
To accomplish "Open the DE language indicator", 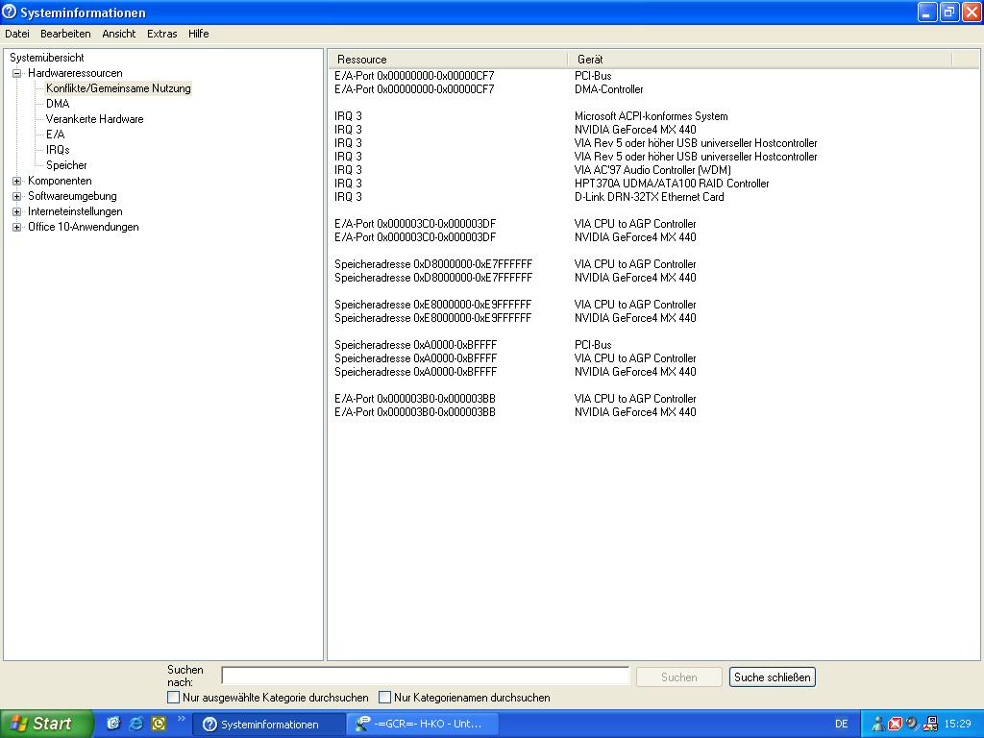I will (841, 724).
